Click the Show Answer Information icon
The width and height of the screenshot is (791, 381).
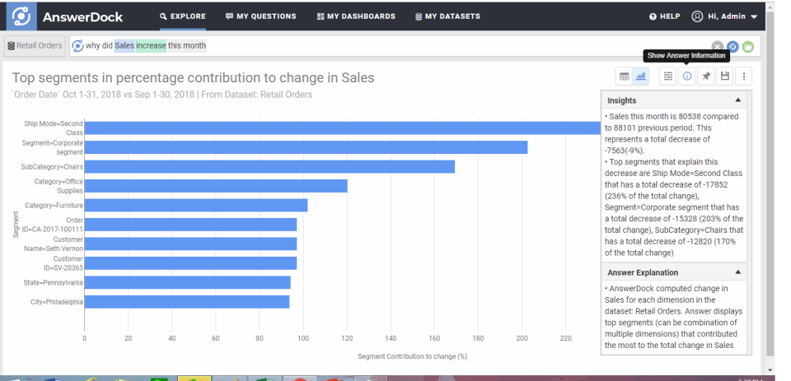[687, 76]
